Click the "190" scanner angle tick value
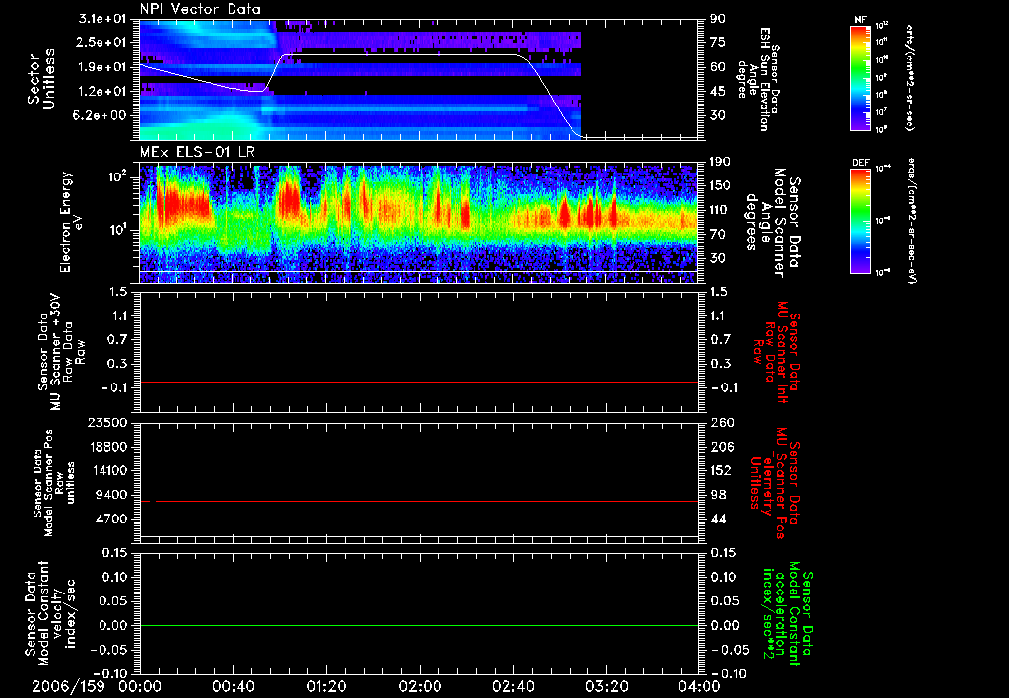This screenshot has width=1009, height=698. (x=720, y=161)
